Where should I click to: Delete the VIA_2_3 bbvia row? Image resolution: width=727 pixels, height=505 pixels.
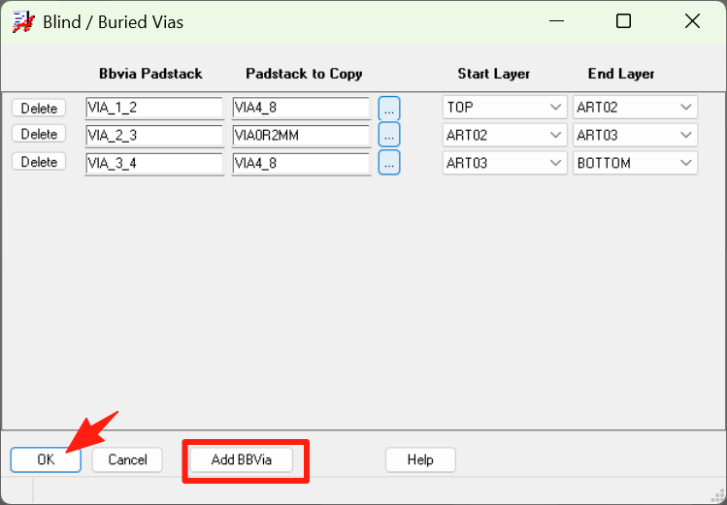point(39,134)
